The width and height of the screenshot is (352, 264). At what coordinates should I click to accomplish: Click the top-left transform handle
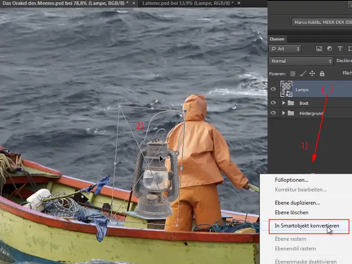tap(119, 106)
